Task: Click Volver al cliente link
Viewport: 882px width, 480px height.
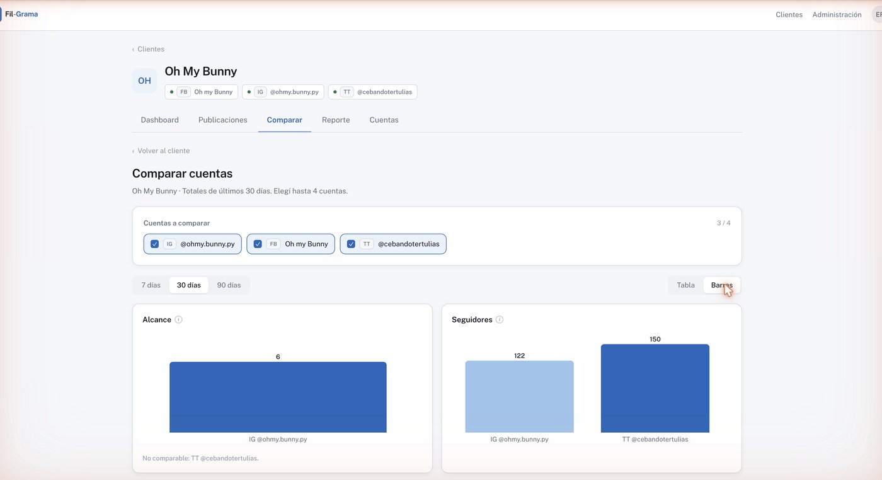Action: click(x=161, y=151)
